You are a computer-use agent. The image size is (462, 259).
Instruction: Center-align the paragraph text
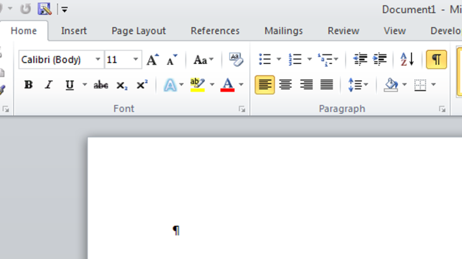[285, 85]
